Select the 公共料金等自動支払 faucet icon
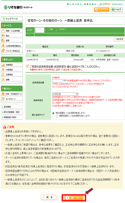Viewport: 125px width, 203px height. point(3,45)
